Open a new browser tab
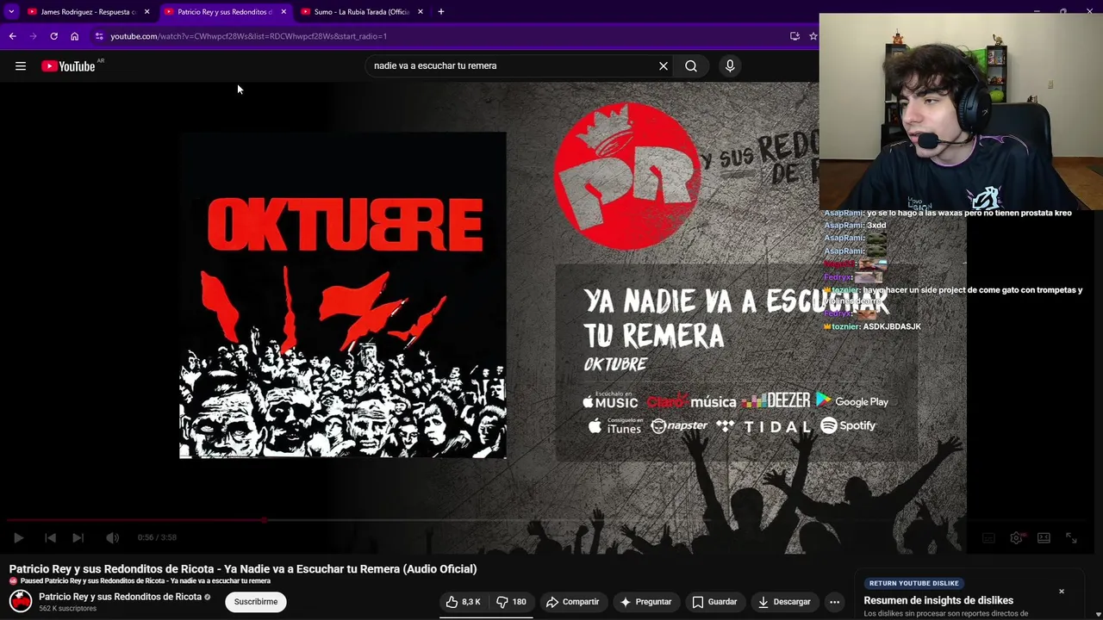Screen dimensions: 1103x620 441,12
